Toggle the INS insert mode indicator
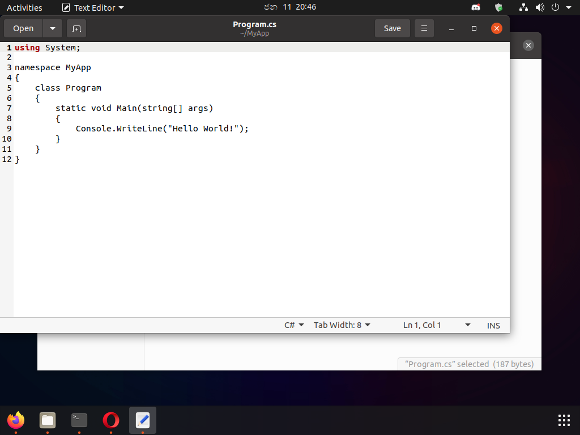 coord(493,326)
